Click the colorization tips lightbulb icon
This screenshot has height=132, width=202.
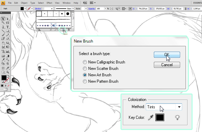tap(177, 117)
